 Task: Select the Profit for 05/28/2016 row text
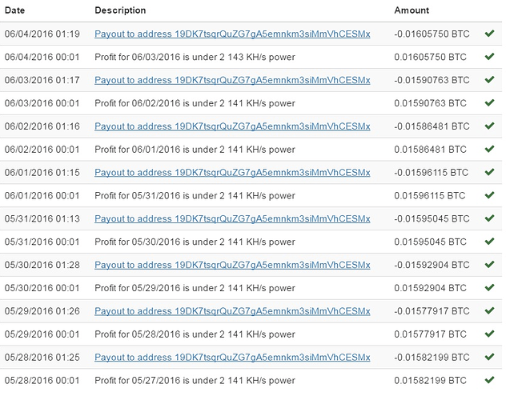click(195, 334)
